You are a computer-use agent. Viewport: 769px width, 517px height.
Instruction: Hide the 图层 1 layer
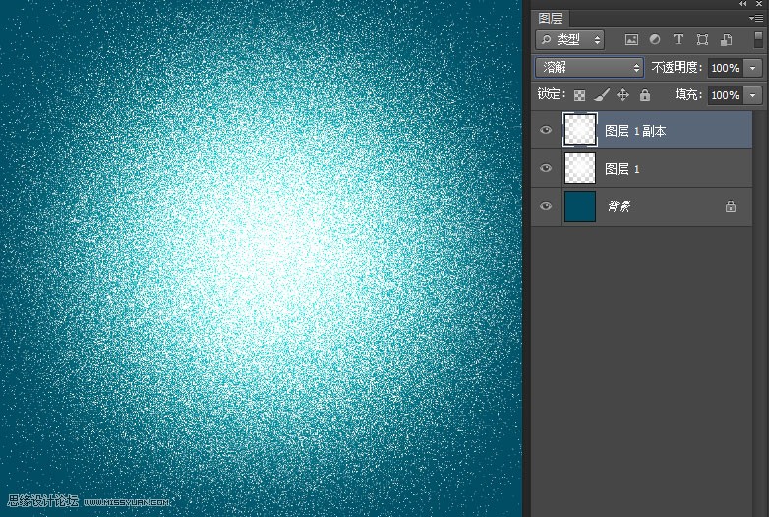546,168
